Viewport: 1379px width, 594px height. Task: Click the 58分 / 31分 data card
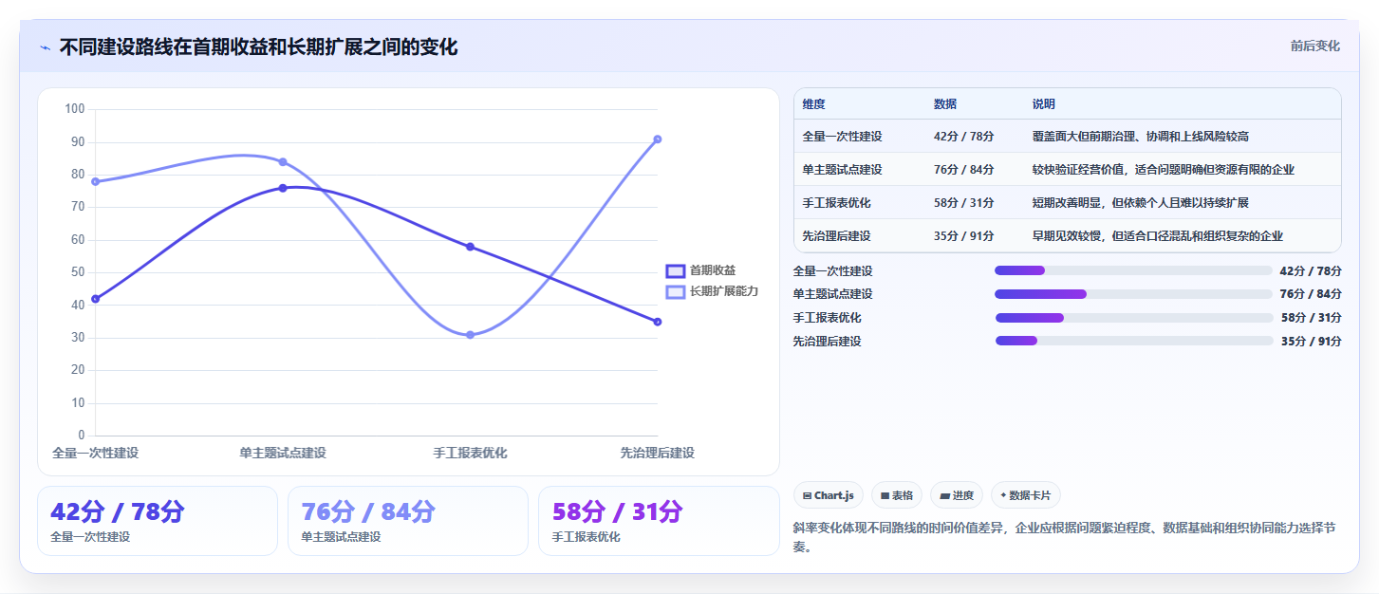pyautogui.click(x=659, y=521)
